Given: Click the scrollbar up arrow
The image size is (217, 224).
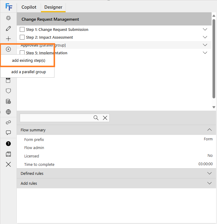Looking at the screenshot, I should click(x=214, y=16).
